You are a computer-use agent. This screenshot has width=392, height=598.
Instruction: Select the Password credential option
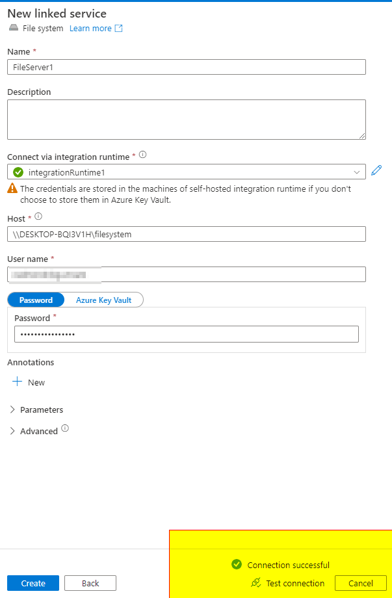36,300
